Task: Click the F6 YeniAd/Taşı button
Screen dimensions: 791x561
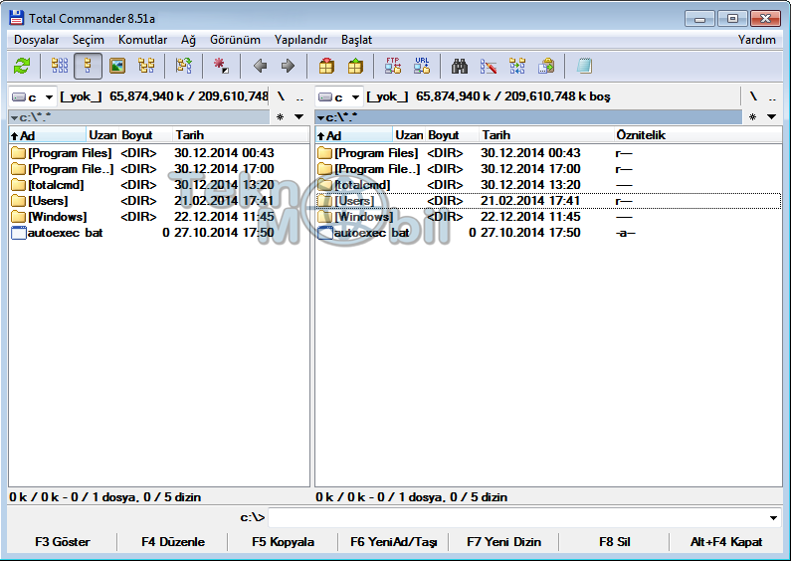Action: tap(393, 542)
